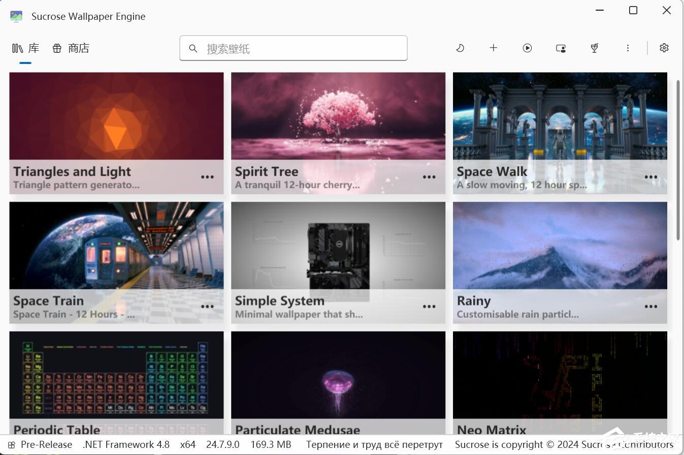Add a new wallpaper with plus icon
Viewport: 684px width, 455px height.
[494, 48]
